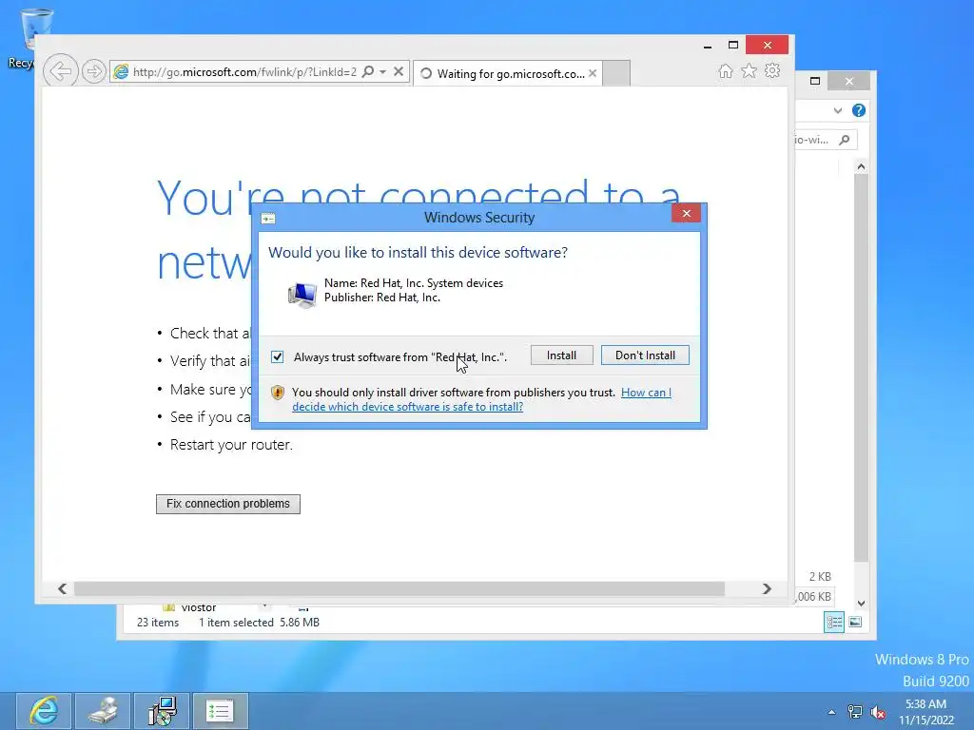974x730 pixels.
Task: Close the Windows Security dialog
Action: (x=687, y=214)
